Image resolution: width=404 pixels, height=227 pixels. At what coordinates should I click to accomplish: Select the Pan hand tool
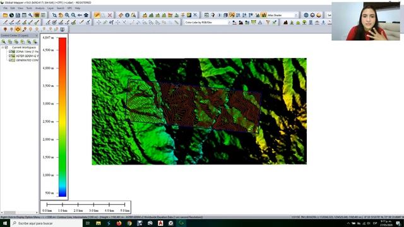pyautogui.click(x=61, y=15)
